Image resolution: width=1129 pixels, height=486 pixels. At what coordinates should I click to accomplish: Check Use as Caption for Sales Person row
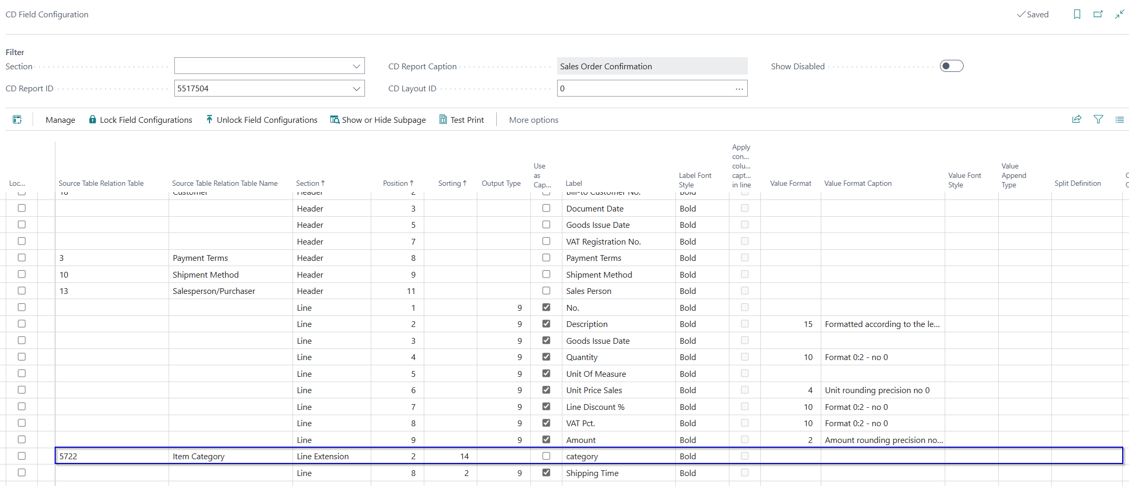[546, 291]
